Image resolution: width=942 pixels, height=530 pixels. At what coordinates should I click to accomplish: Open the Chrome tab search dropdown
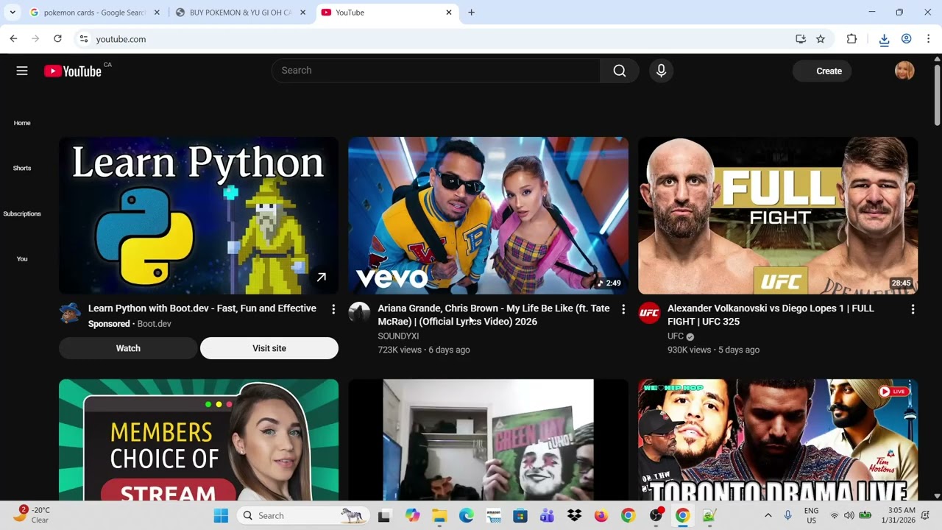coord(14,13)
